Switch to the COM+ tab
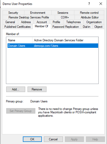 coord(65,17)
